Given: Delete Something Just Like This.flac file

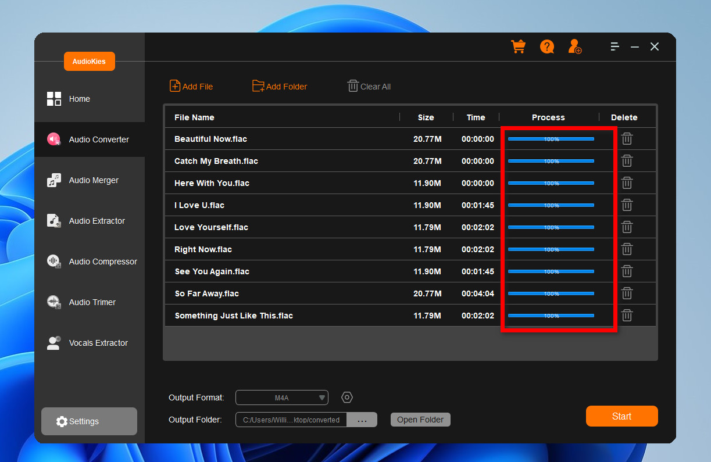Looking at the screenshot, I should tap(627, 316).
